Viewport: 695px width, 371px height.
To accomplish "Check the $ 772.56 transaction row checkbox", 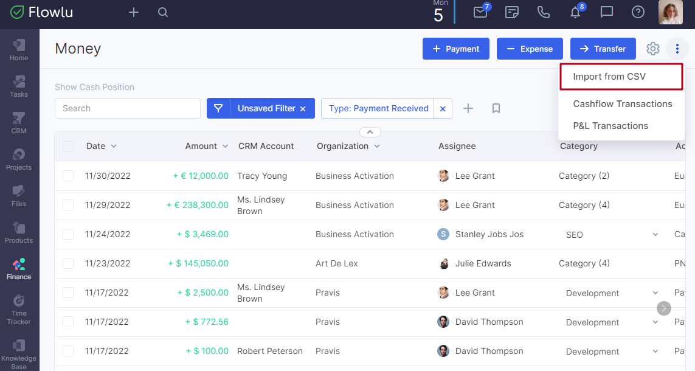I will [x=68, y=322].
